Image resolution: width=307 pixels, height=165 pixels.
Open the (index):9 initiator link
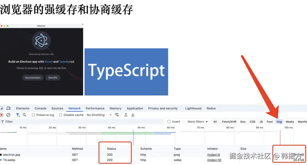[213, 155]
